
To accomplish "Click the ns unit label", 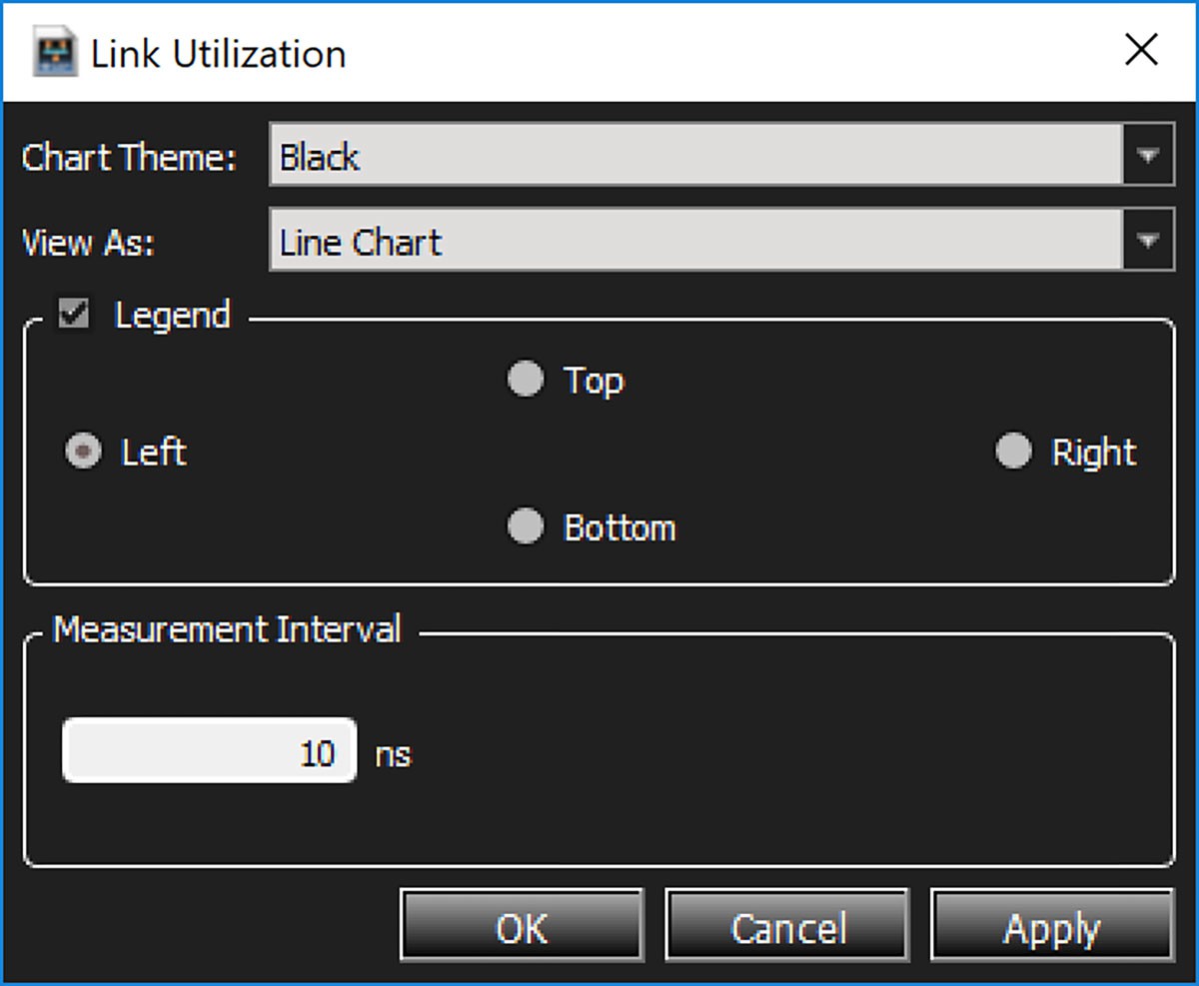I will [x=394, y=754].
